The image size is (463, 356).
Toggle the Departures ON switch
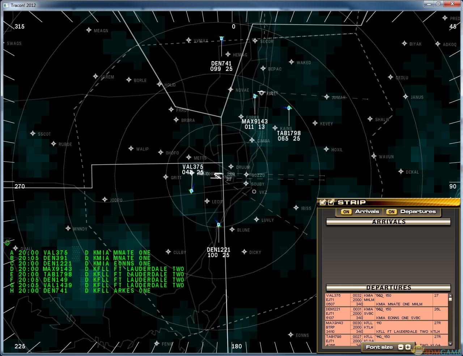(391, 212)
